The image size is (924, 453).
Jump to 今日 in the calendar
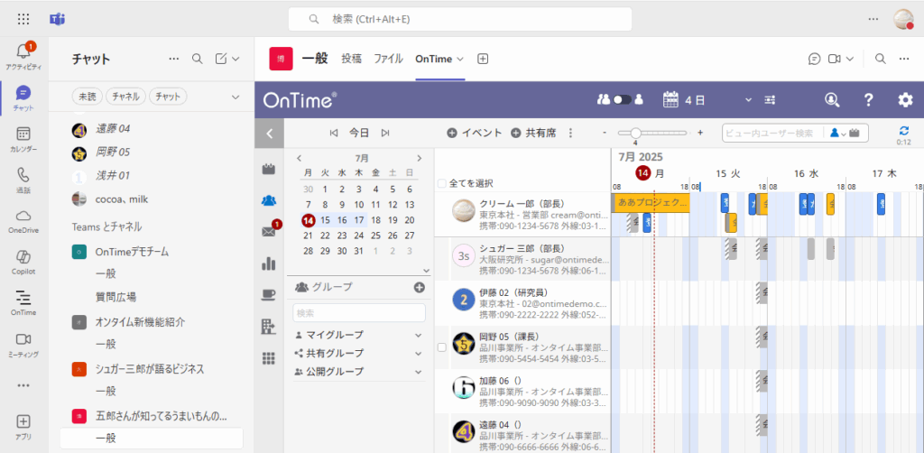[x=359, y=134]
